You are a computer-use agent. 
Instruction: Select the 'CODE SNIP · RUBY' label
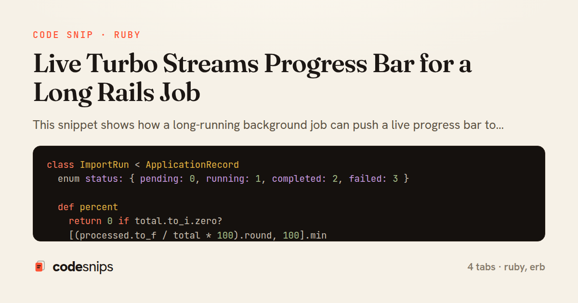(x=87, y=35)
